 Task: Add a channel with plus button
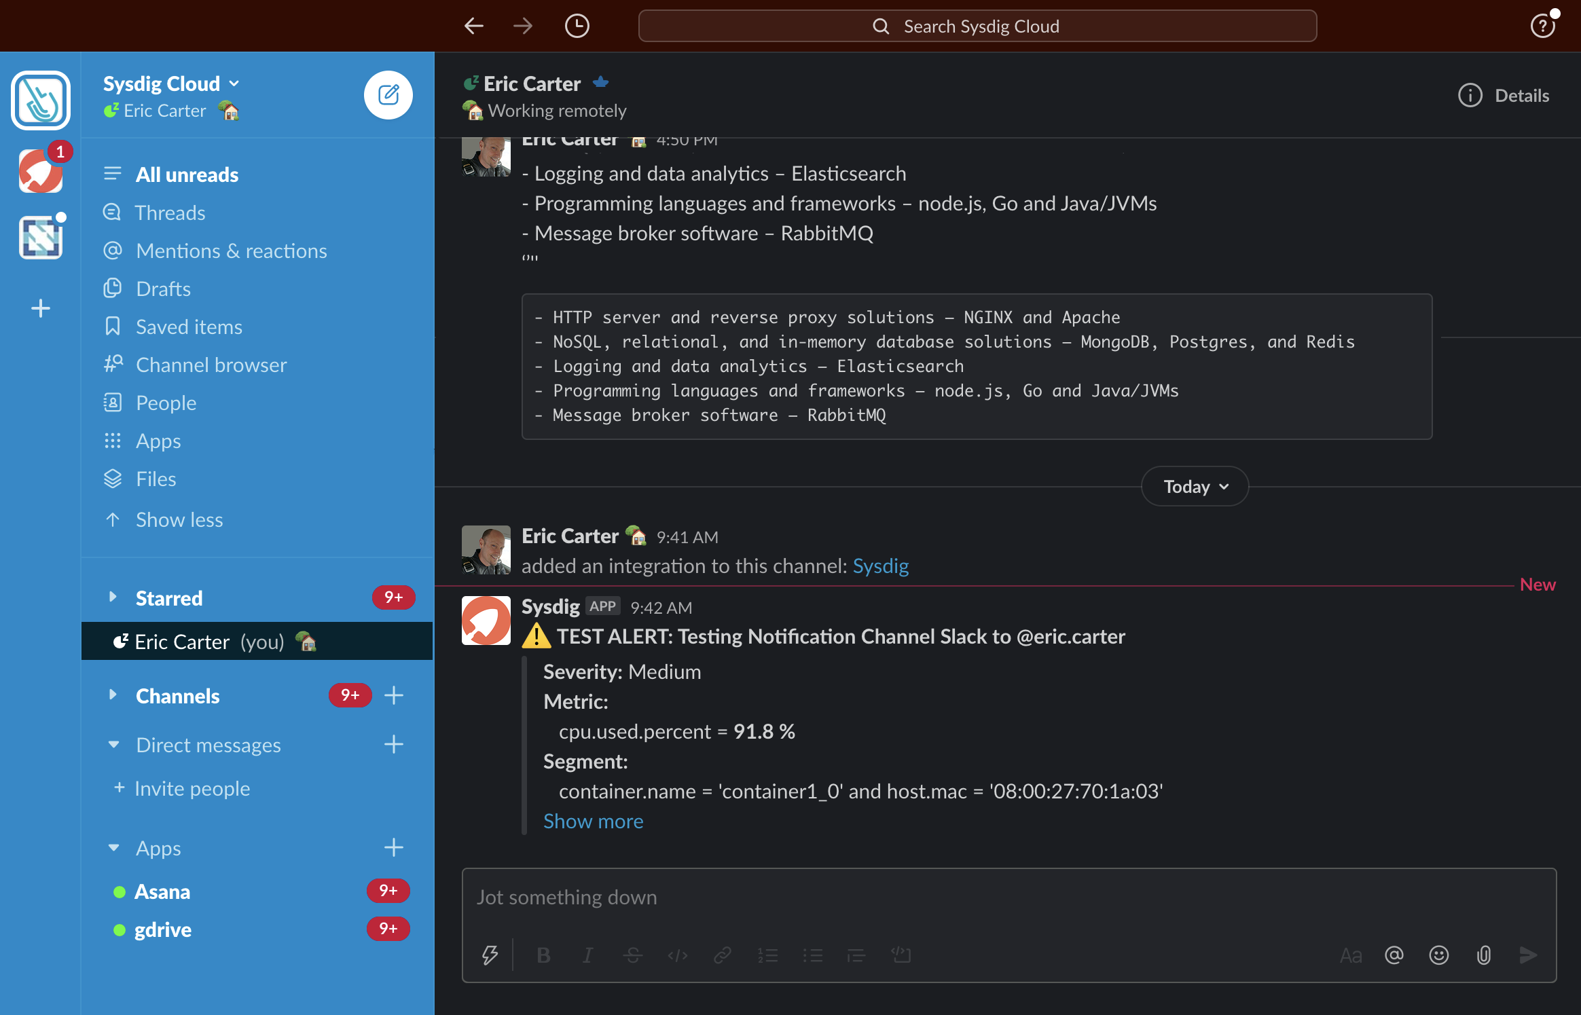(394, 695)
